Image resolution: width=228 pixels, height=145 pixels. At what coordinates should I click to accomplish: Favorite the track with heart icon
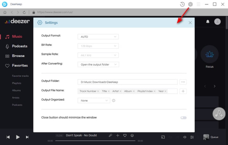click(125, 136)
